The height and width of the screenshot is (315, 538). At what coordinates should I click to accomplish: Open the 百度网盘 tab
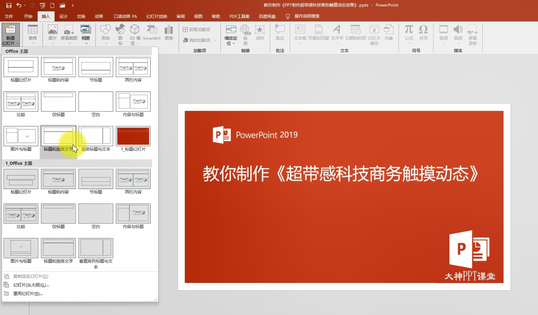click(x=267, y=16)
